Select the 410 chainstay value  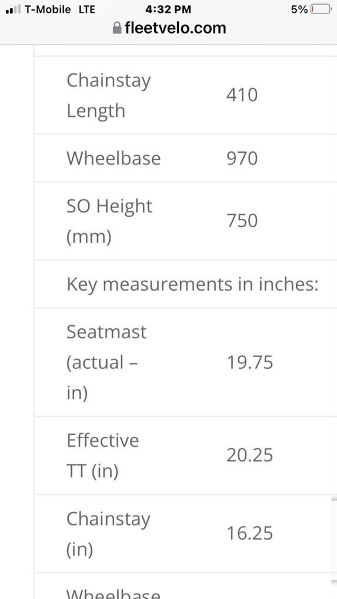tap(242, 95)
